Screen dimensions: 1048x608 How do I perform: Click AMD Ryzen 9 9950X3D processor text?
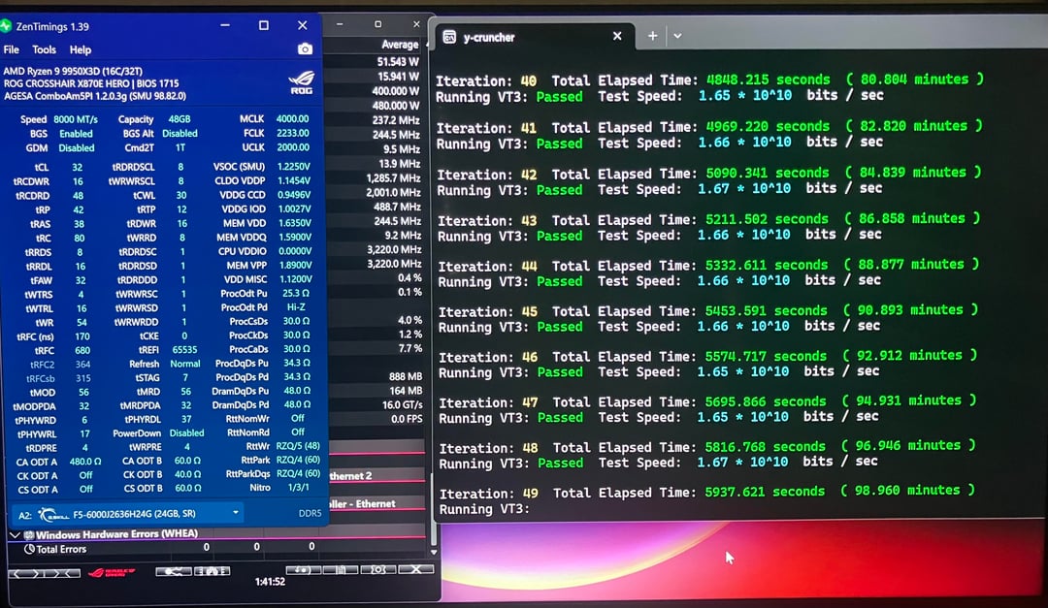coord(73,71)
